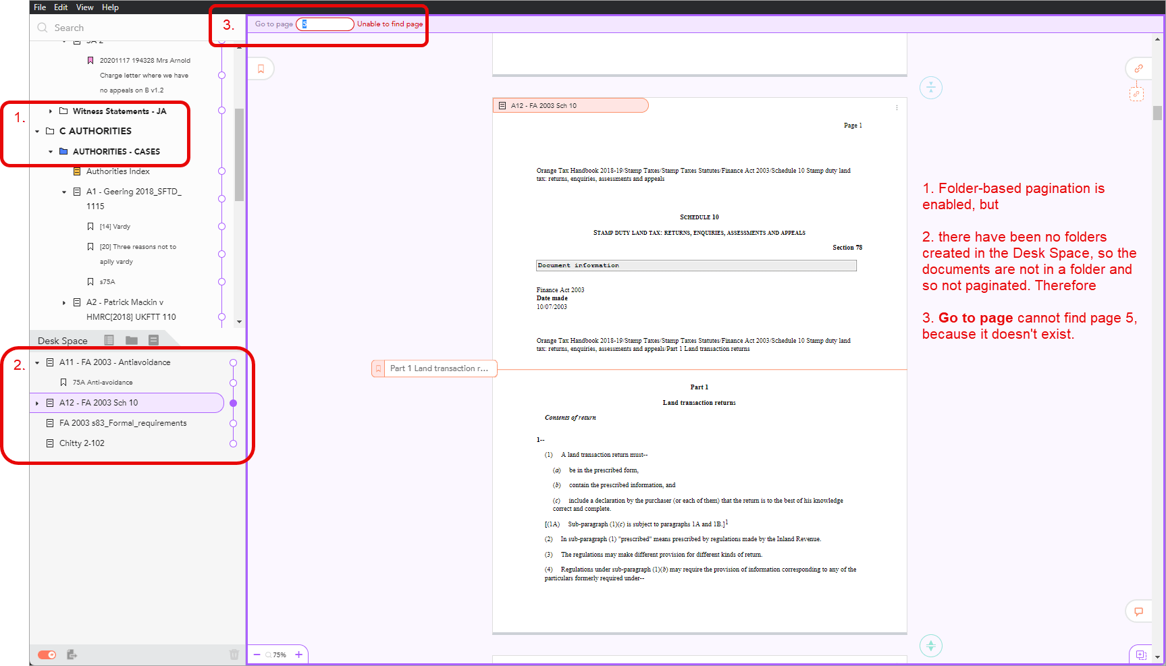Image resolution: width=1166 pixels, height=666 pixels.
Task: Collapse the A1 - Geering 2018_SFTD_ 1115 document
Action: point(64,192)
